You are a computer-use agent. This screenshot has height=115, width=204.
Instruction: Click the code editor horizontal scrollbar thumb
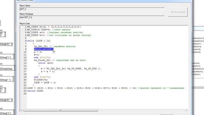coord(61,111)
